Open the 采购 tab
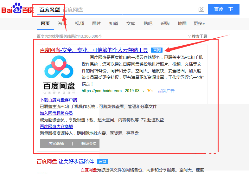 (x=165, y=23)
